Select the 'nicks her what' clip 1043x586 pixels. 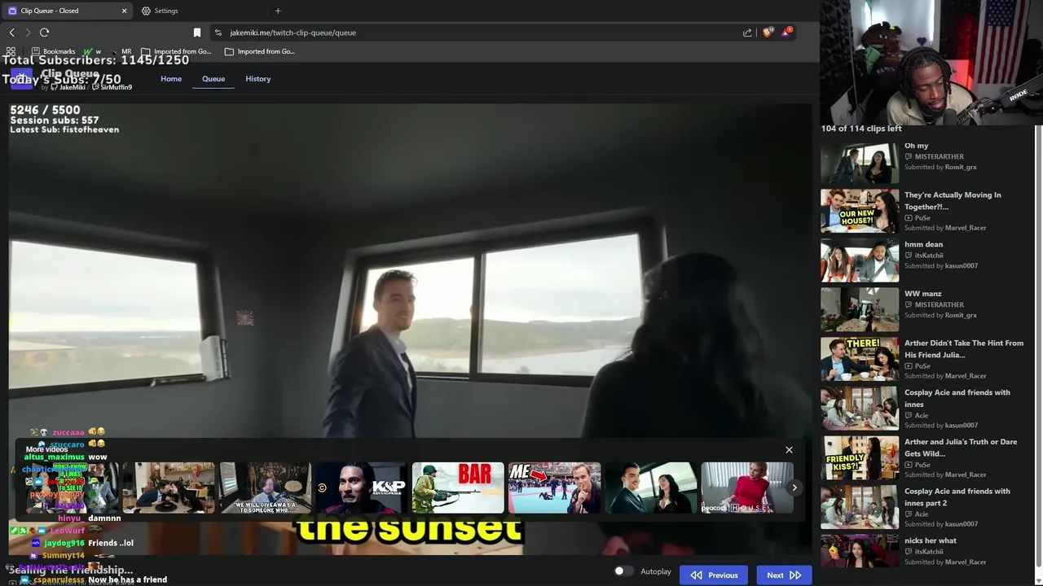922,551
